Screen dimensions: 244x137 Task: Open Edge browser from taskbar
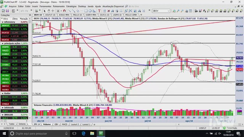click(x=83, y=134)
